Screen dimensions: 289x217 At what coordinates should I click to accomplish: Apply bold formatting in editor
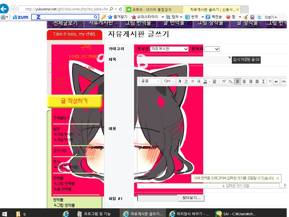point(180,81)
